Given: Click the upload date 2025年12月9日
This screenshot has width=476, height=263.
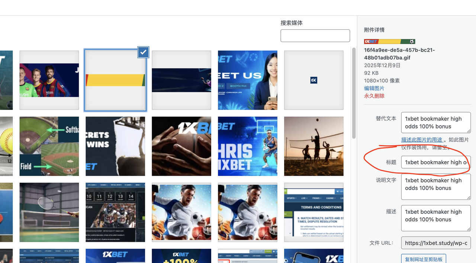Looking at the screenshot, I should (382, 65).
